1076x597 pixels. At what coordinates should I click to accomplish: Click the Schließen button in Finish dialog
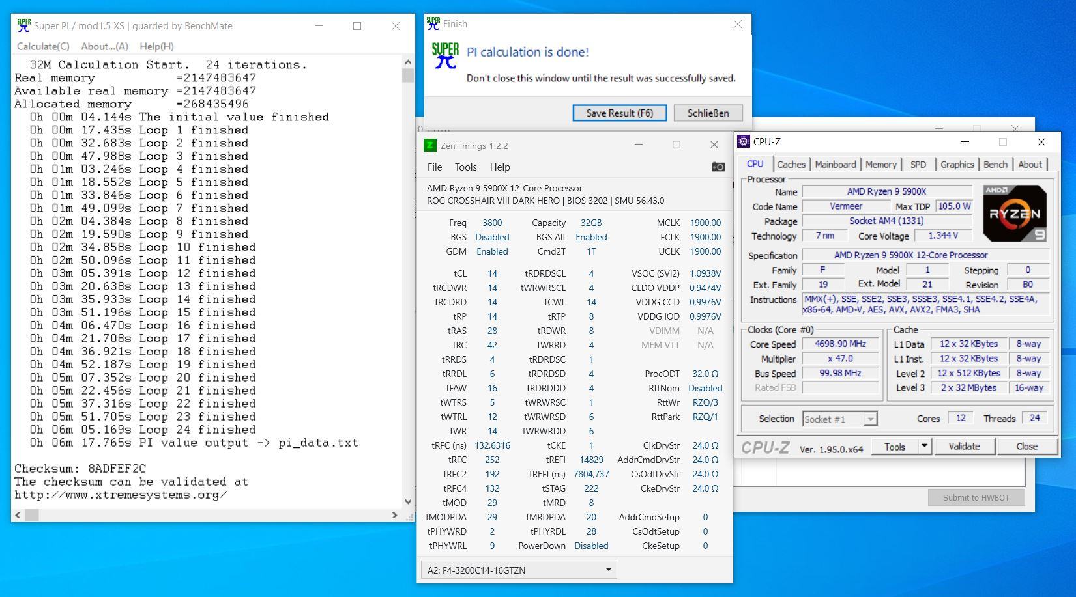coord(708,113)
